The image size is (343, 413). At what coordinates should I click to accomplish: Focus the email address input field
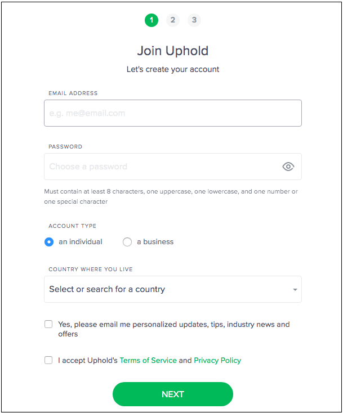pyautogui.click(x=173, y=113)
